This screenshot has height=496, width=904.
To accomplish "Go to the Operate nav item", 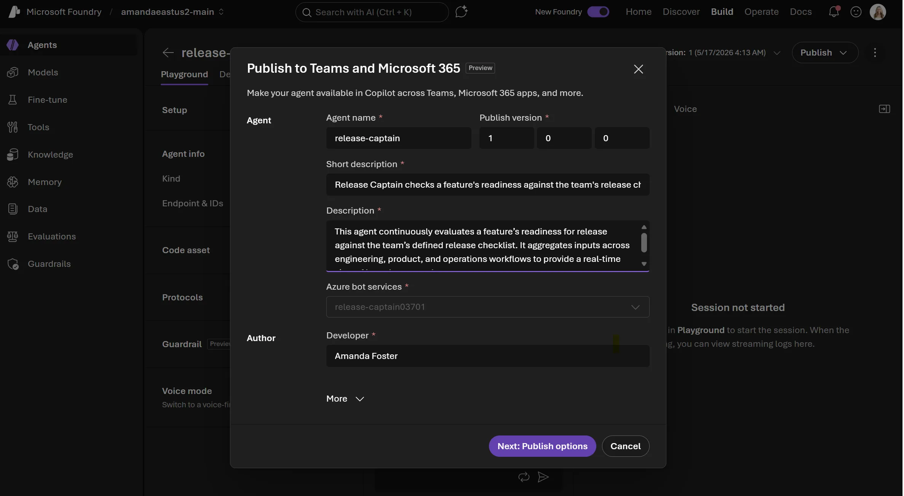I will click(762, 12).
